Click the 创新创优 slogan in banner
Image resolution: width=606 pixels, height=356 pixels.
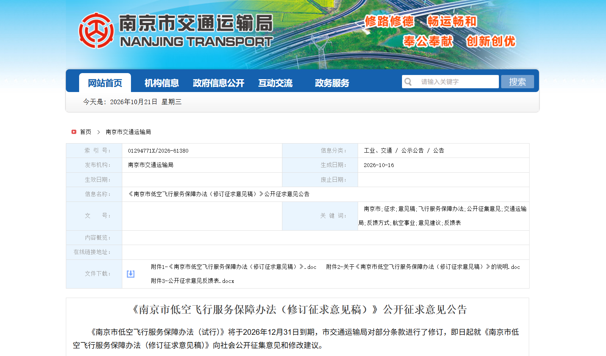pyautogui.click(x=491, y=41)
